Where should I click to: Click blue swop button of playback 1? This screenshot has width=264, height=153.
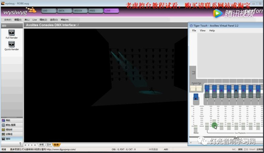[207, 88]
